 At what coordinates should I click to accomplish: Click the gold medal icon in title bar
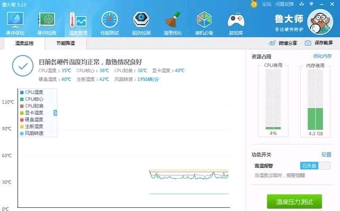254,4
